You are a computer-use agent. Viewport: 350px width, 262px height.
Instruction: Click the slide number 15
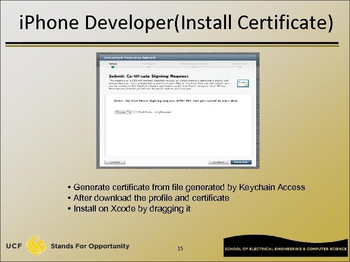click(180, 248)
